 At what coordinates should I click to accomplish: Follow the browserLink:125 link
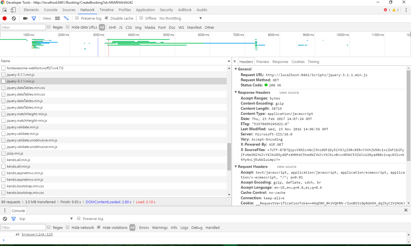(37, 234)
